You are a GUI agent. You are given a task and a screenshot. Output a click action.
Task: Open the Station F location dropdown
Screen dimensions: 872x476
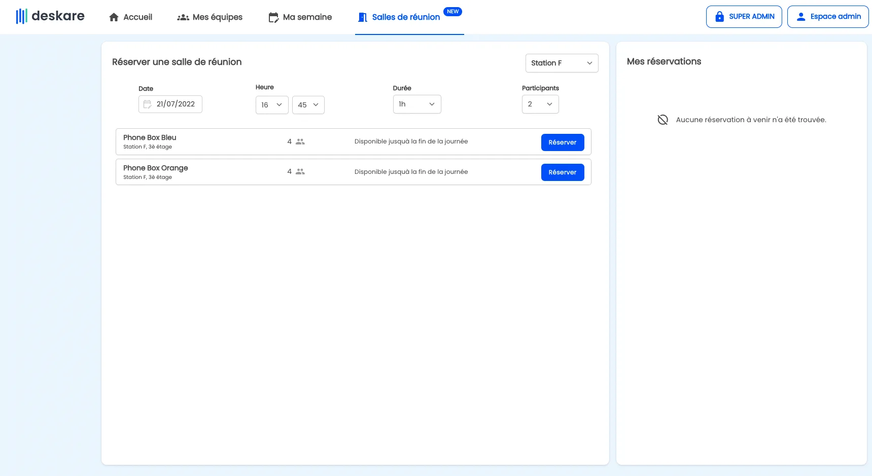(x=562, y=63)
